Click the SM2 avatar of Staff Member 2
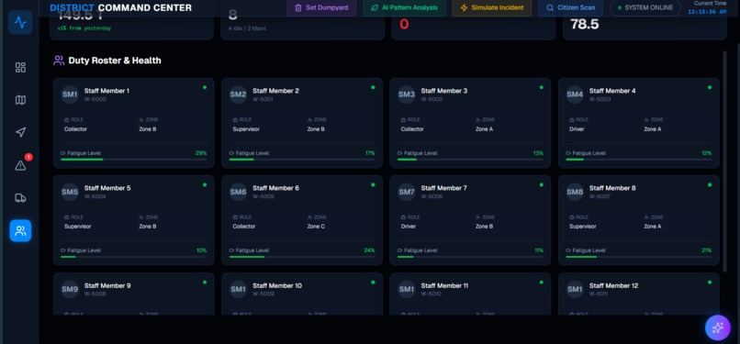Screen dimensions: 740x344 [239, 94]
